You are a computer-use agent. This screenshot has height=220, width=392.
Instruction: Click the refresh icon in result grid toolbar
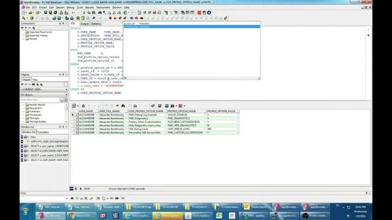[x=118, y=106]
